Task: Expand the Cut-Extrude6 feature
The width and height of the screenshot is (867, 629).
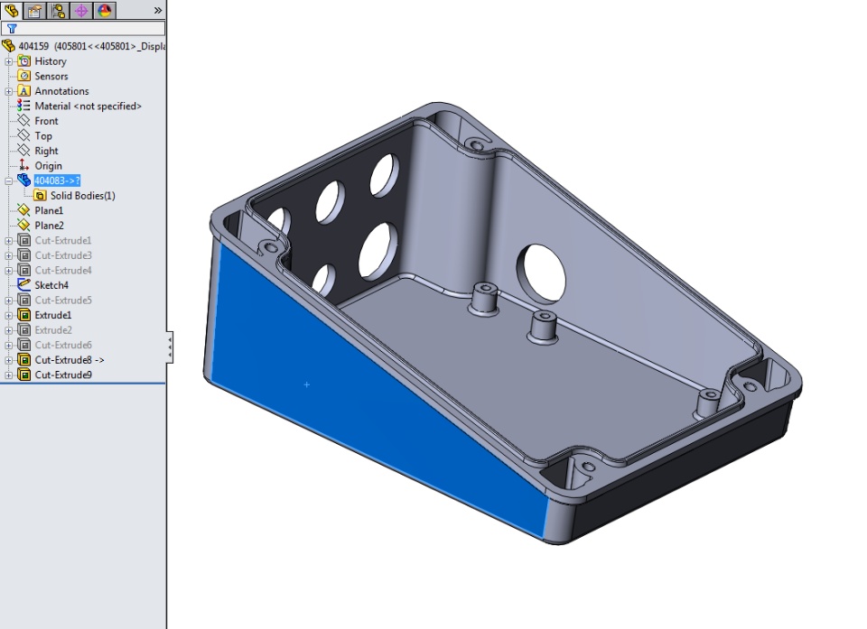Action: [x=9, y=345]
